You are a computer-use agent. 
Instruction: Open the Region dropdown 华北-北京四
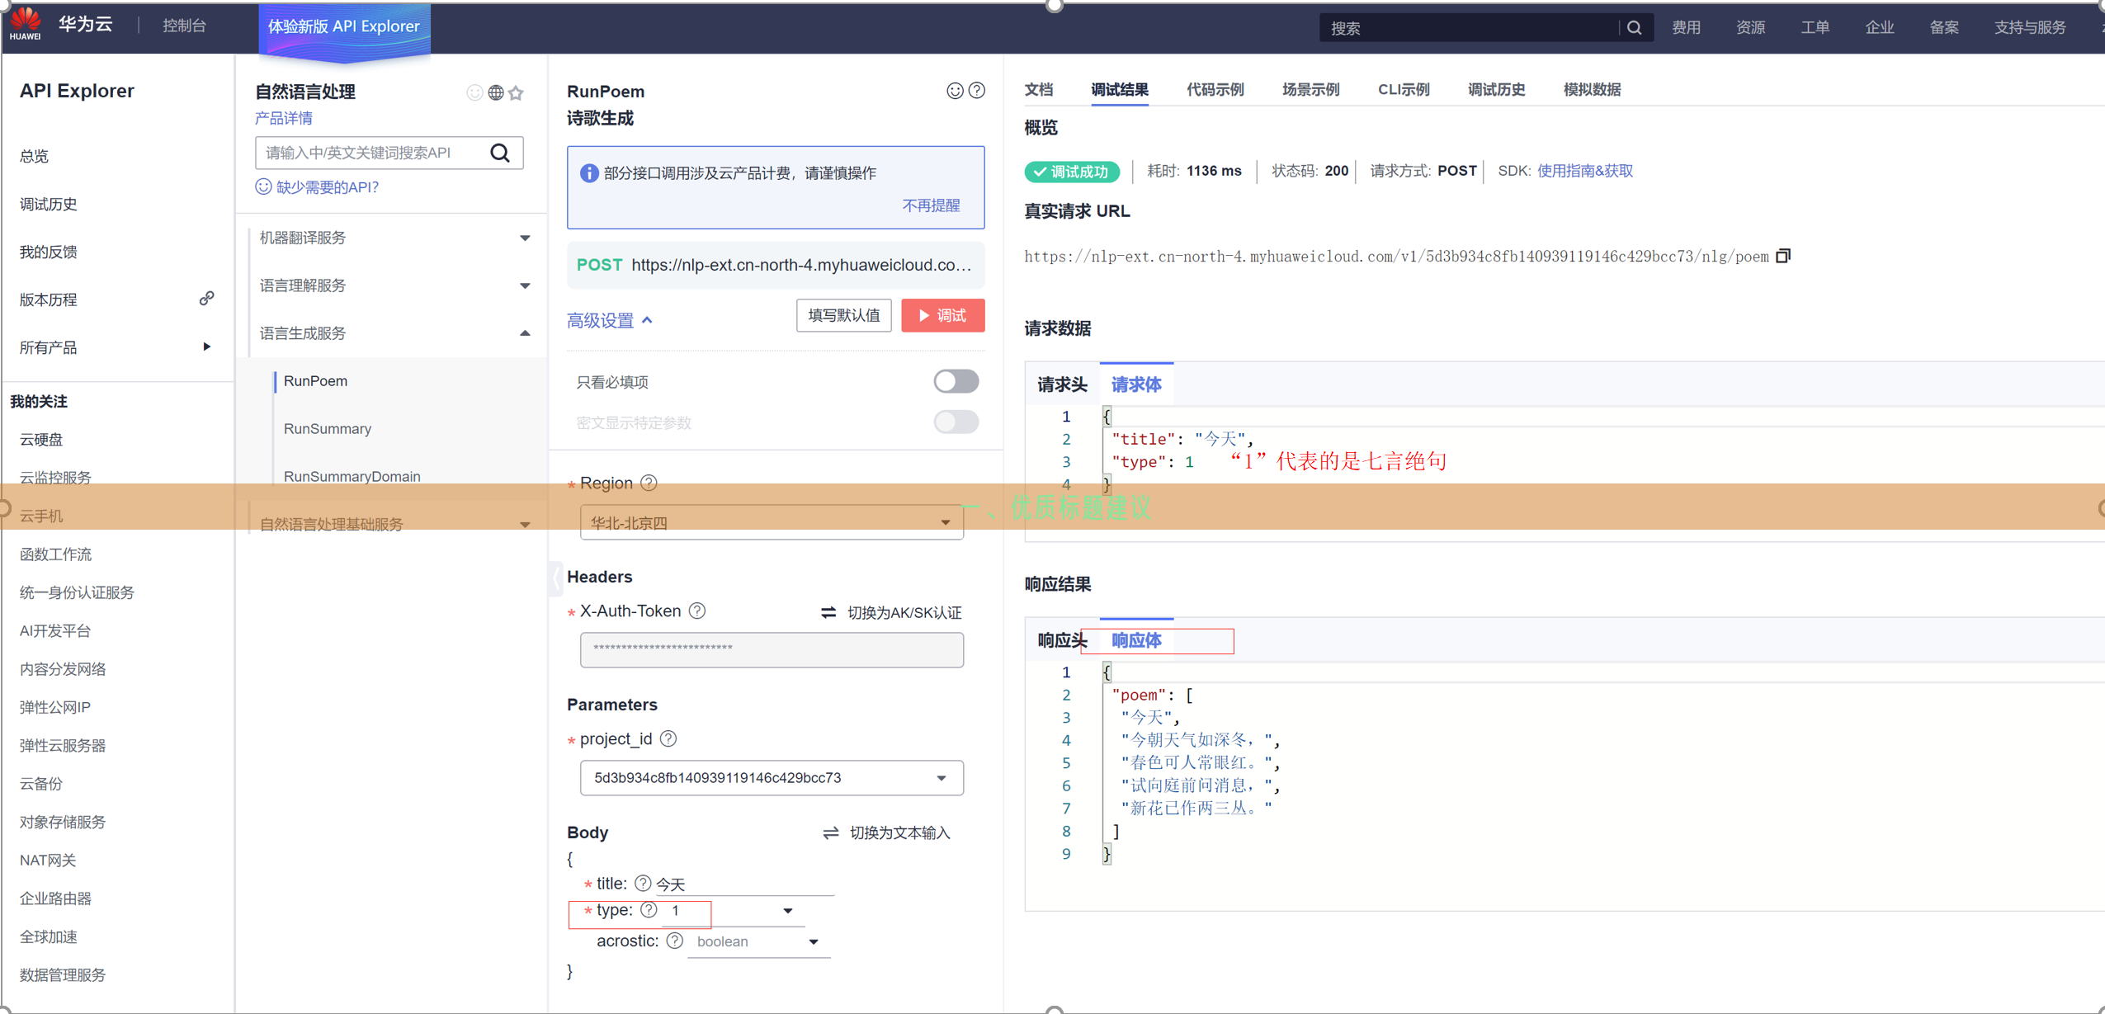point(772,522)
